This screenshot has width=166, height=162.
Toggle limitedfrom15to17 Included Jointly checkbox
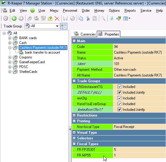click(x=119, y=110)
